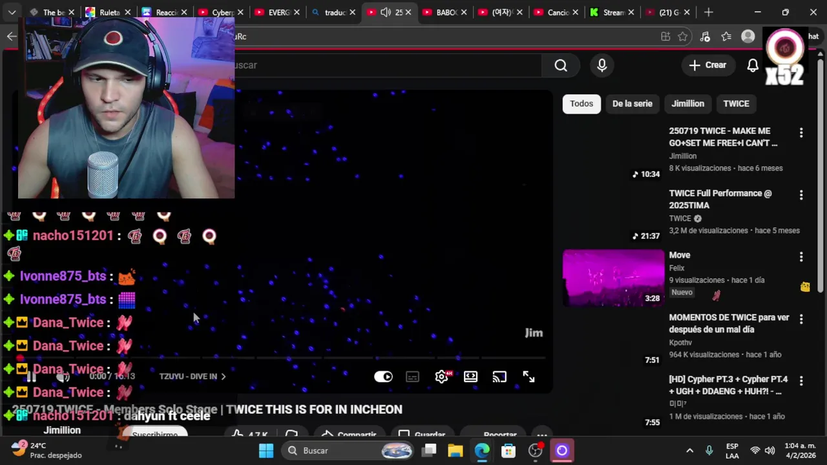Select the De la serie filter chip
Image resolution: width=827 pixels, height=465 pixels.
[632, 103]
